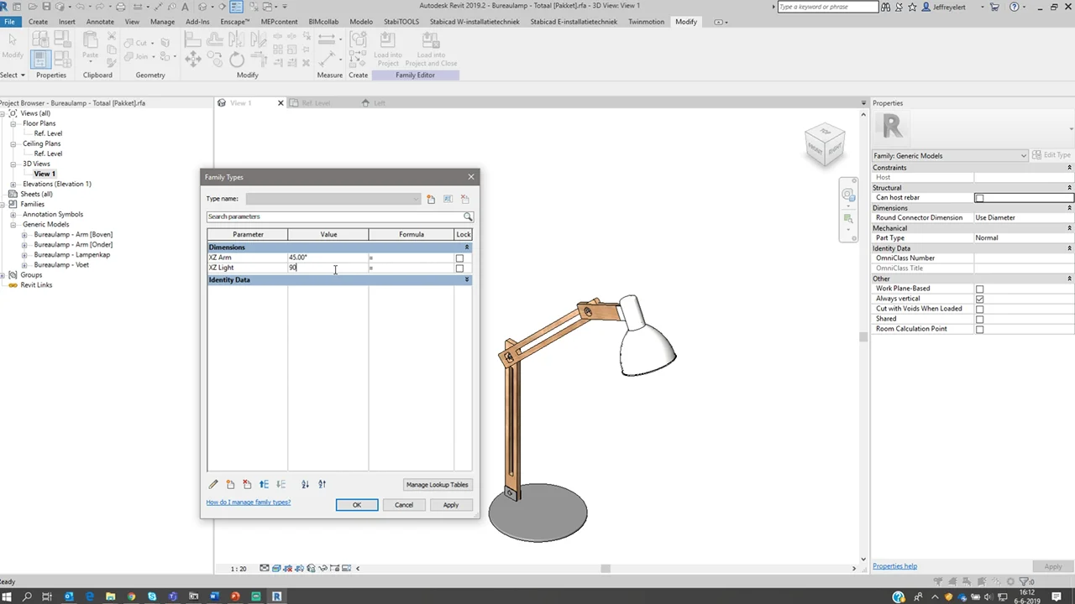Uncheck the Always vertical checkbox

point(979,299)
